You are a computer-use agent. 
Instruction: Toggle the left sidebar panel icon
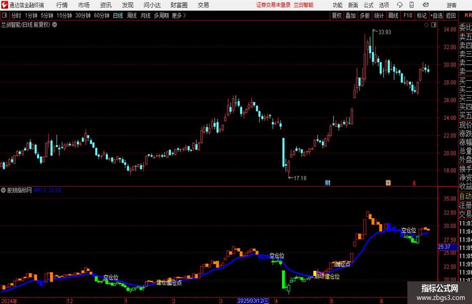tap(4, 15)
